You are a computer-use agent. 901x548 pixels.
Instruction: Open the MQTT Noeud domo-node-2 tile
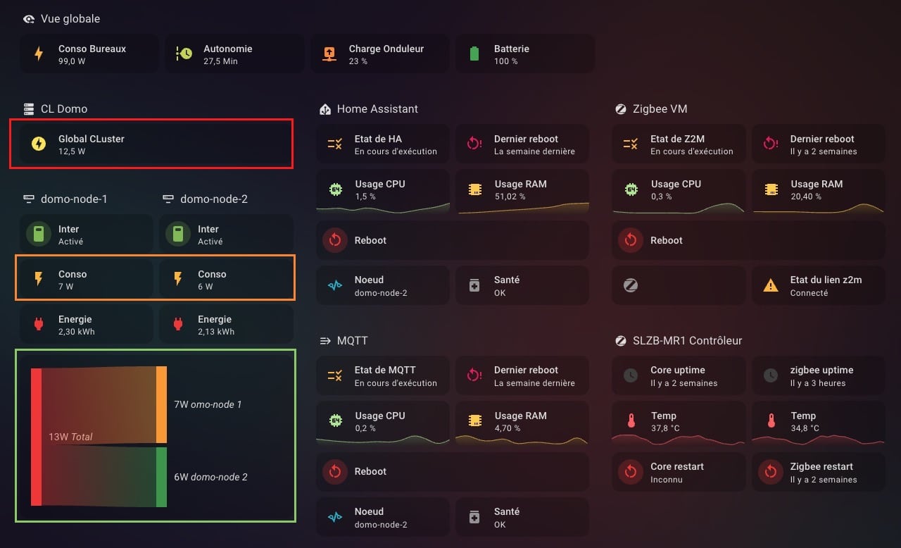click(382, 517)
